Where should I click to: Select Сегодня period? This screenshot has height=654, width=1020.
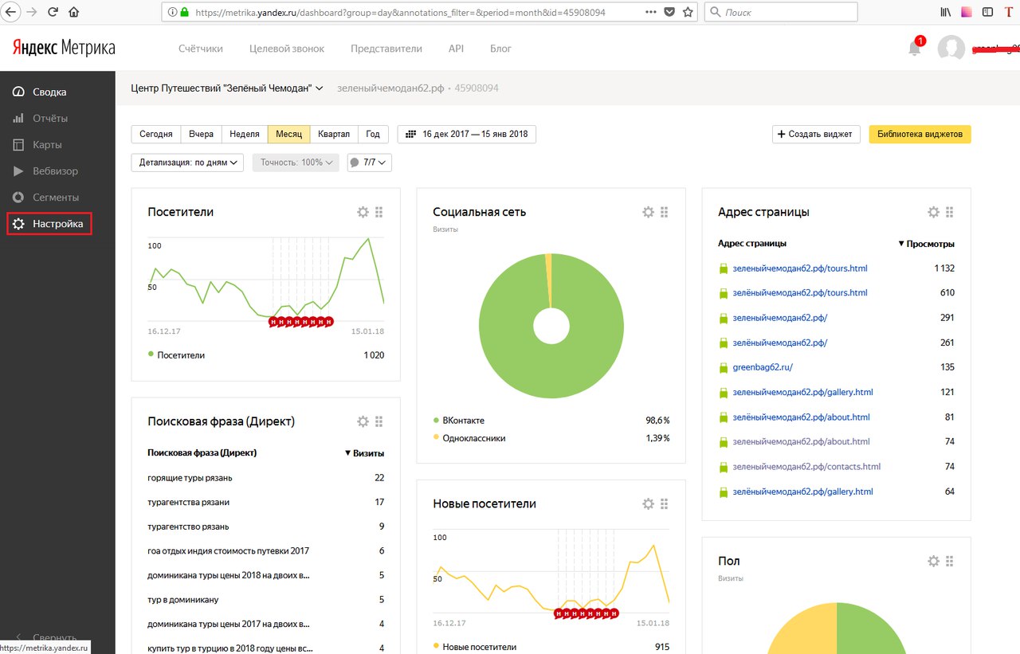[x=156, y=134]
